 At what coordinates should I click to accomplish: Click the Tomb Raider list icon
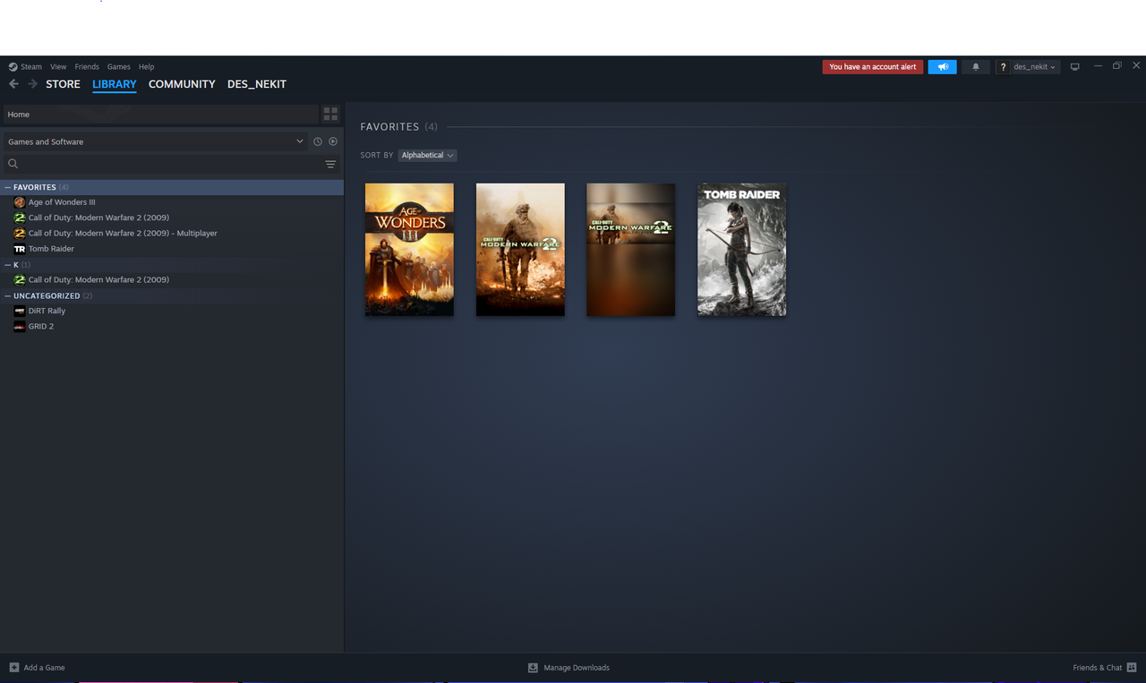point(20,249)
